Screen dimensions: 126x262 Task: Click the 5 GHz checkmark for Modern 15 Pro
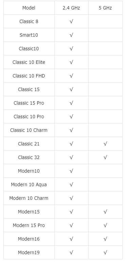click(x=105, y=225)
